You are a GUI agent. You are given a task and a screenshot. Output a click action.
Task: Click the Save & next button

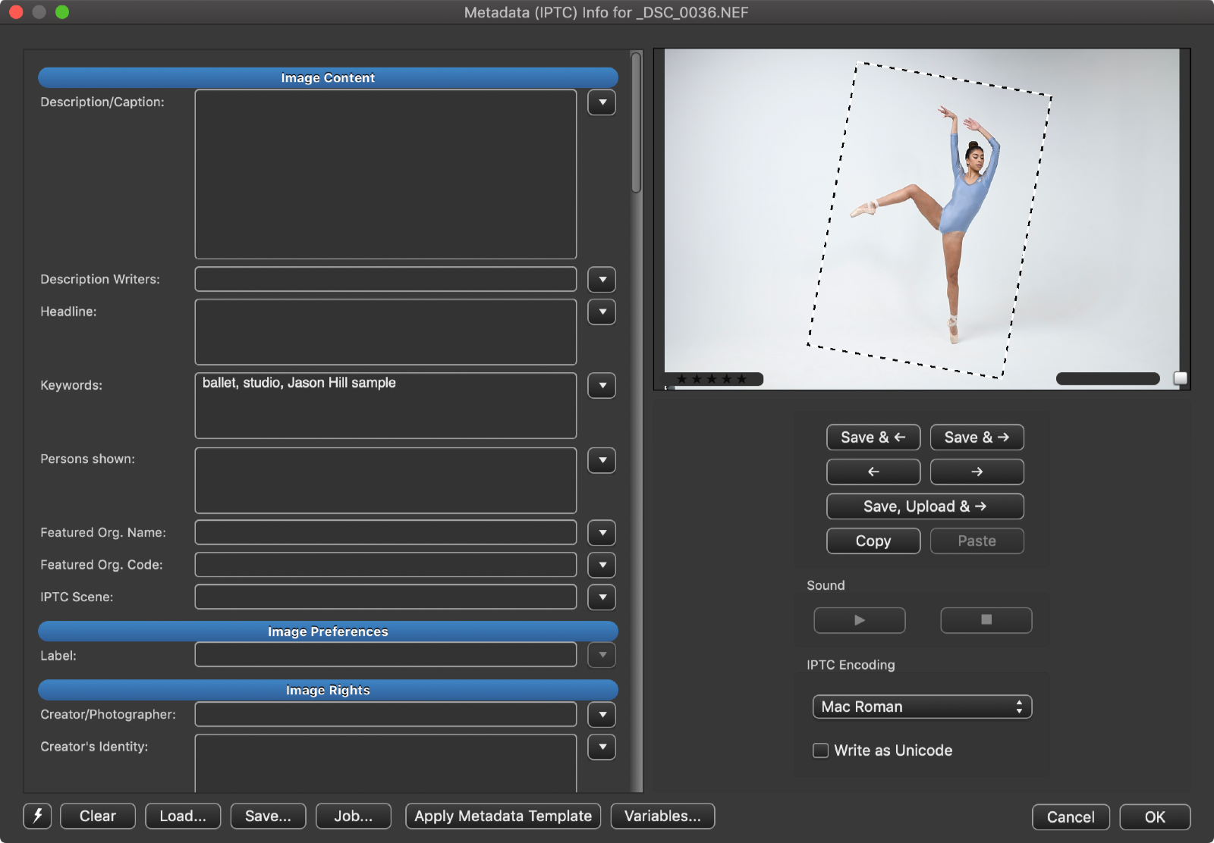click(x=977, y=437)
